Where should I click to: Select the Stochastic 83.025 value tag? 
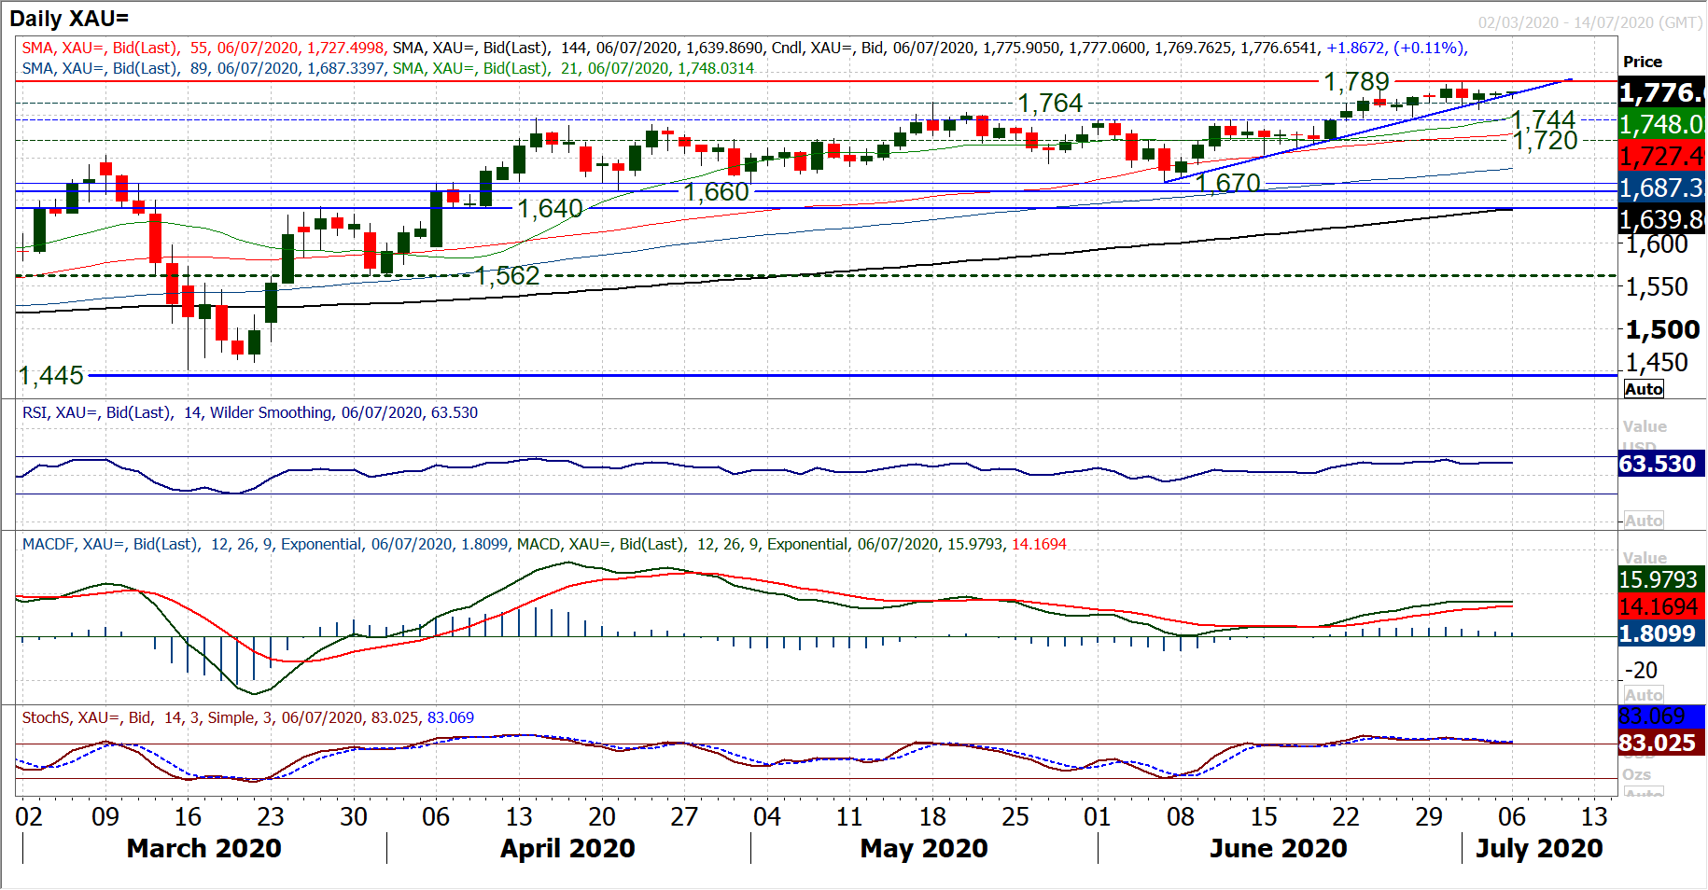tap(1658, 743)
